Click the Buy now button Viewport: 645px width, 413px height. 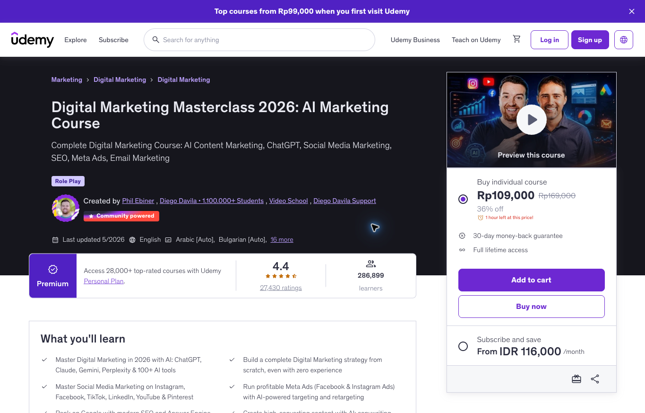[x=532, y=307]
